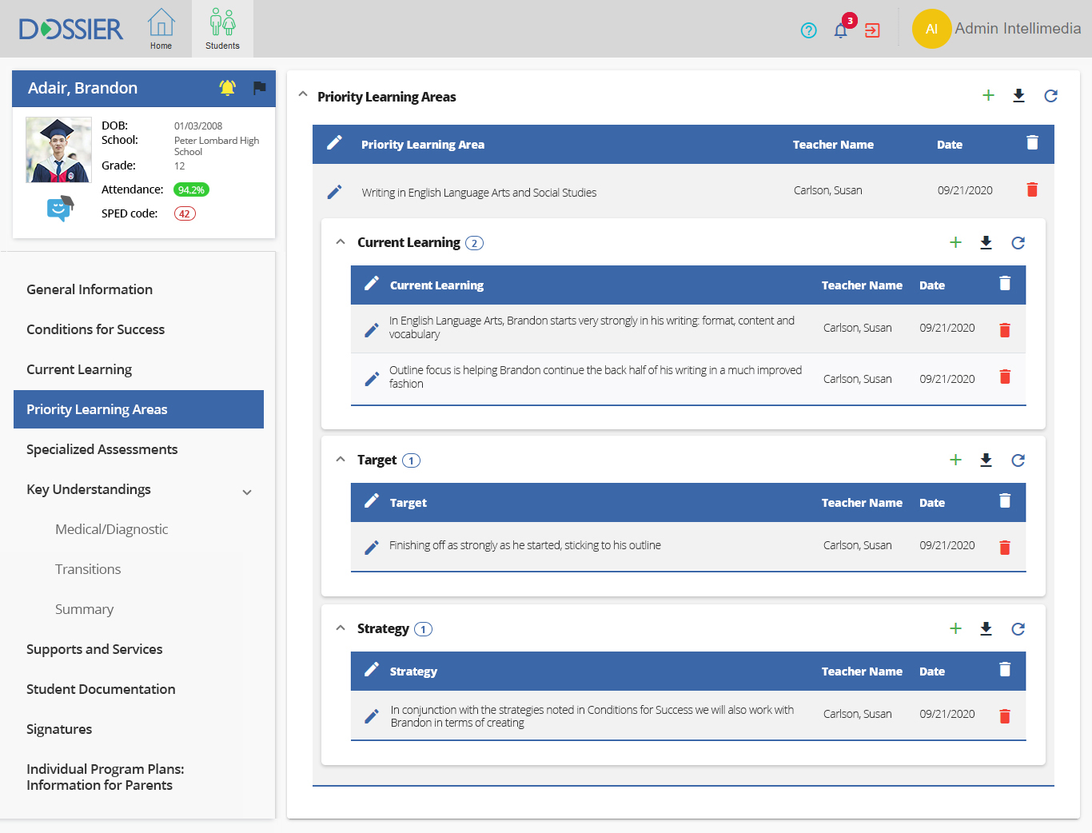The width and height of the screenshot is (1092, 833).
Task: Collapse the Priority Learning Areas panel
Action: [x=303, y=94]
